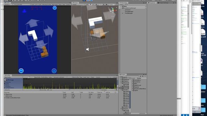Collapse DontDestroyOnLoad in Hierarchy

[x=121, y=8]
